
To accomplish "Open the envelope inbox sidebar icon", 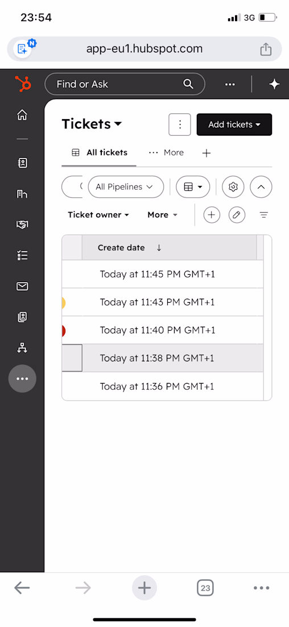I will [22, 286].
